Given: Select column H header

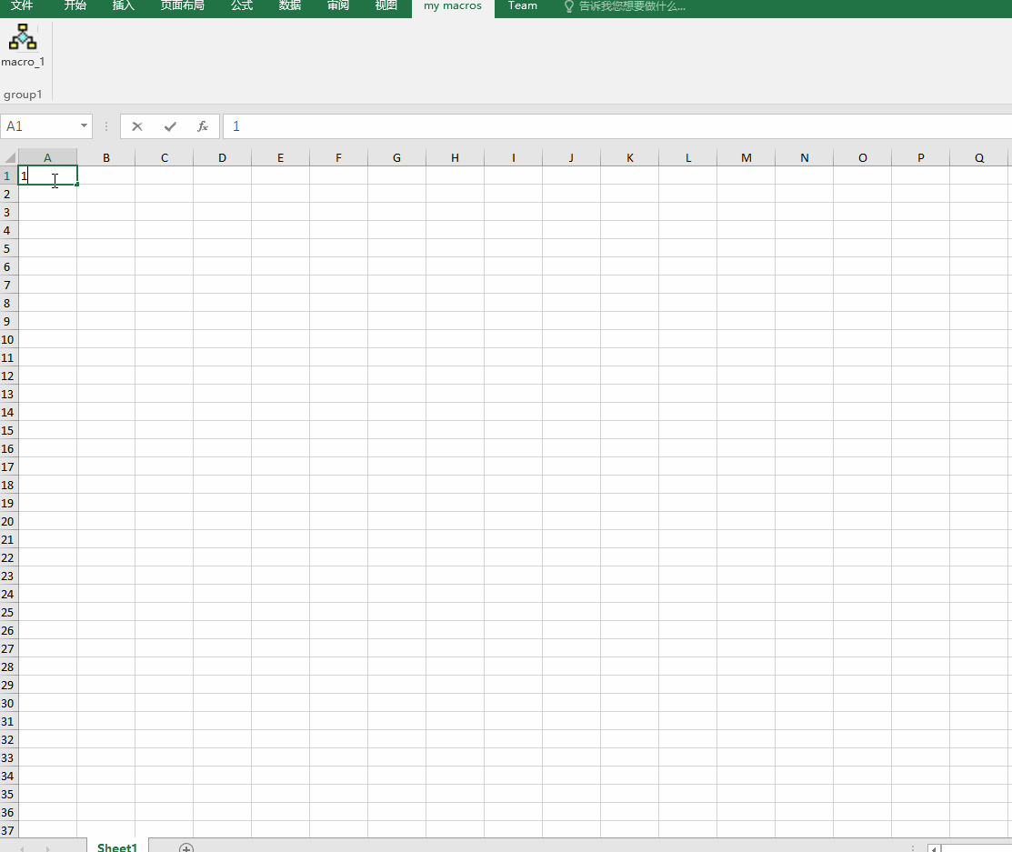Looking at the screenshot, I should coord(455,157).
